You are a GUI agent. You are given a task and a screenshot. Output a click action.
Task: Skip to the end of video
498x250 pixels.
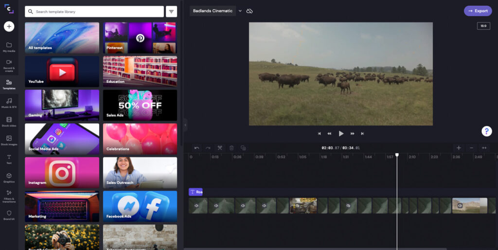[x=362, y=134]
